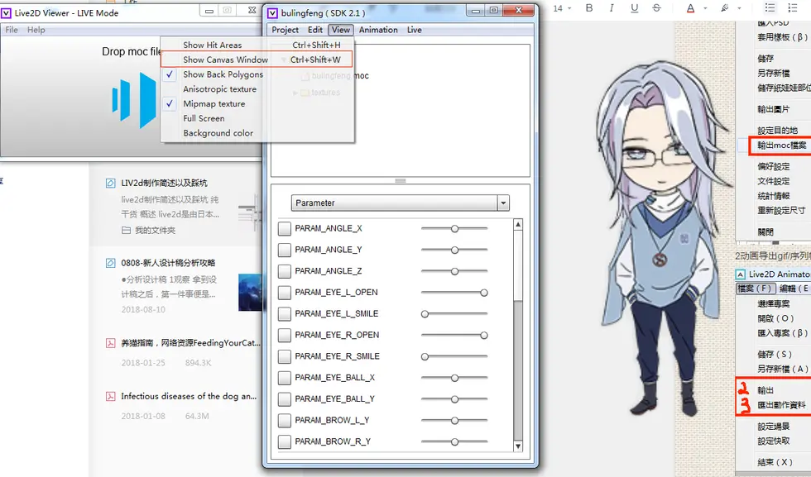811x477 pixels.
Task: Click the Live2D Viewer title bar icon
Action: 7,13
